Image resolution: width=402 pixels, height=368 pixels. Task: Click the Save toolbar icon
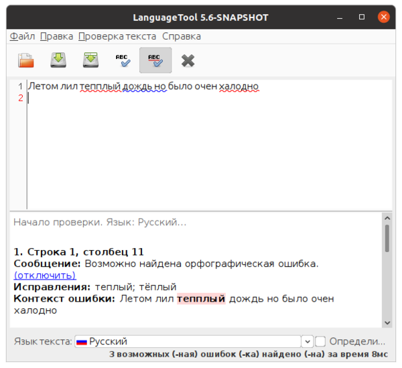click(x=58, y=60)
